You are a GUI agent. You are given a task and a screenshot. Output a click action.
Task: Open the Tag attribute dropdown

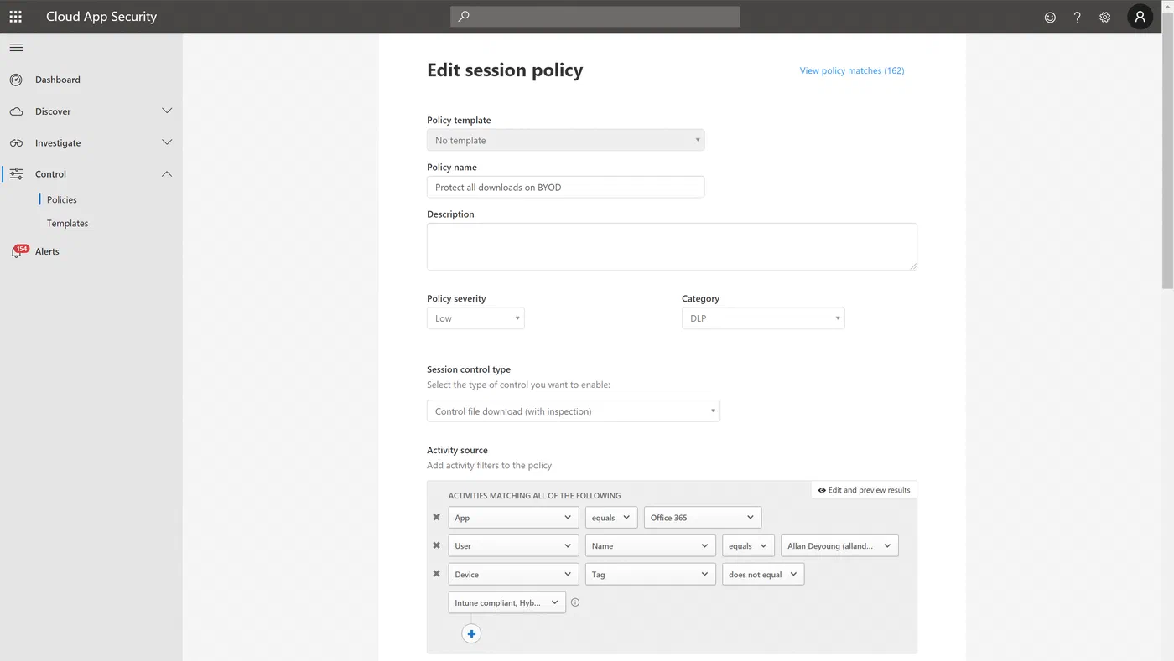pos(651,574)
